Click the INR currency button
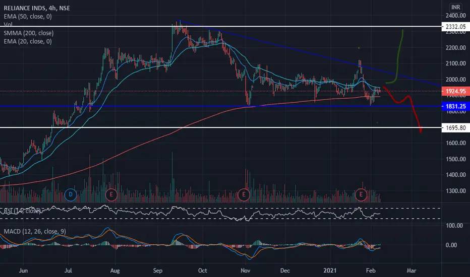 [x=455, y=7]
